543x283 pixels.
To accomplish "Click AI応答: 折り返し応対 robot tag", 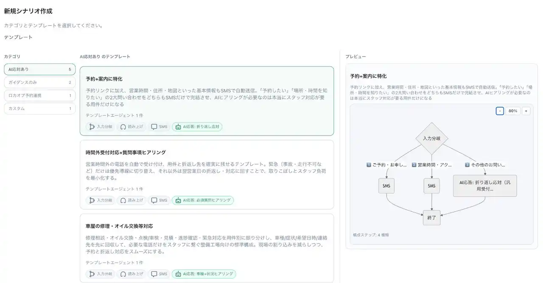I will (197, 127).
